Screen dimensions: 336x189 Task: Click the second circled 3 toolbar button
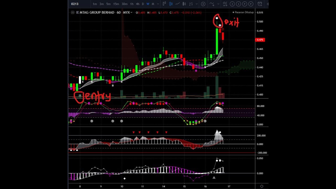(238, 4)
